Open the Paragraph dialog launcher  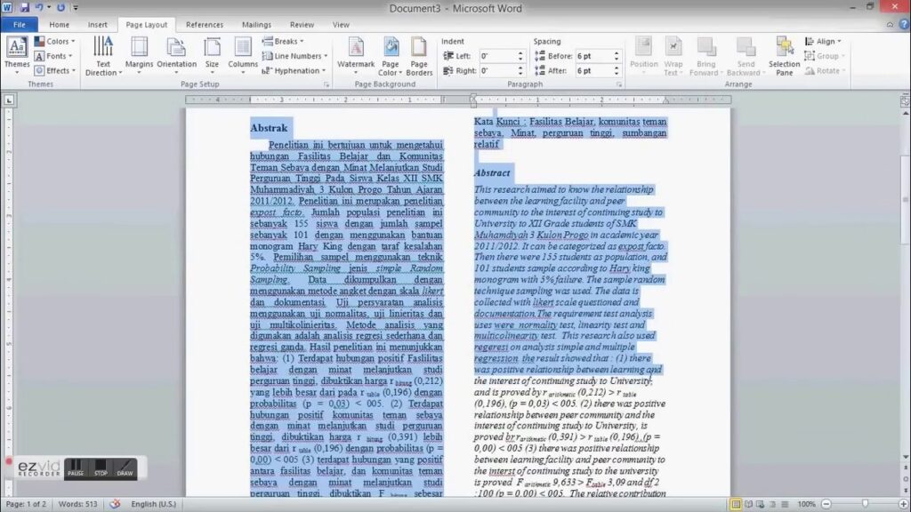[x=618, y=82]
